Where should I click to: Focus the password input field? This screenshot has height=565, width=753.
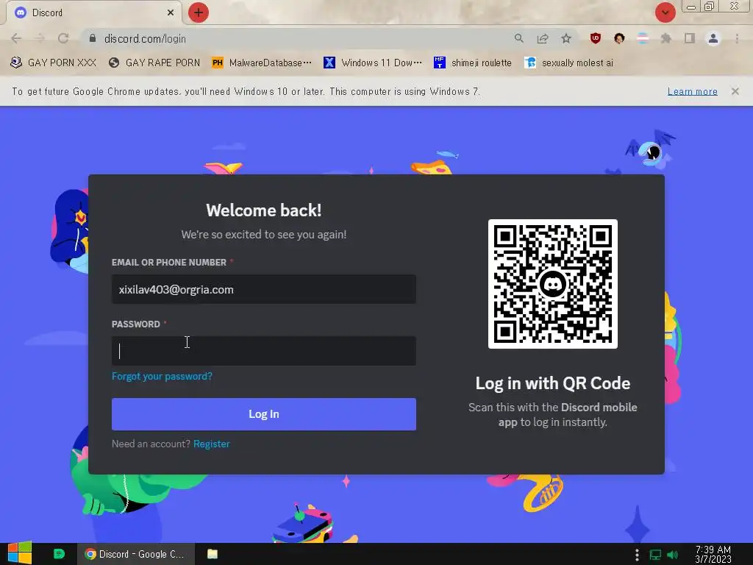pyautogui.click(x=264, y=351)
